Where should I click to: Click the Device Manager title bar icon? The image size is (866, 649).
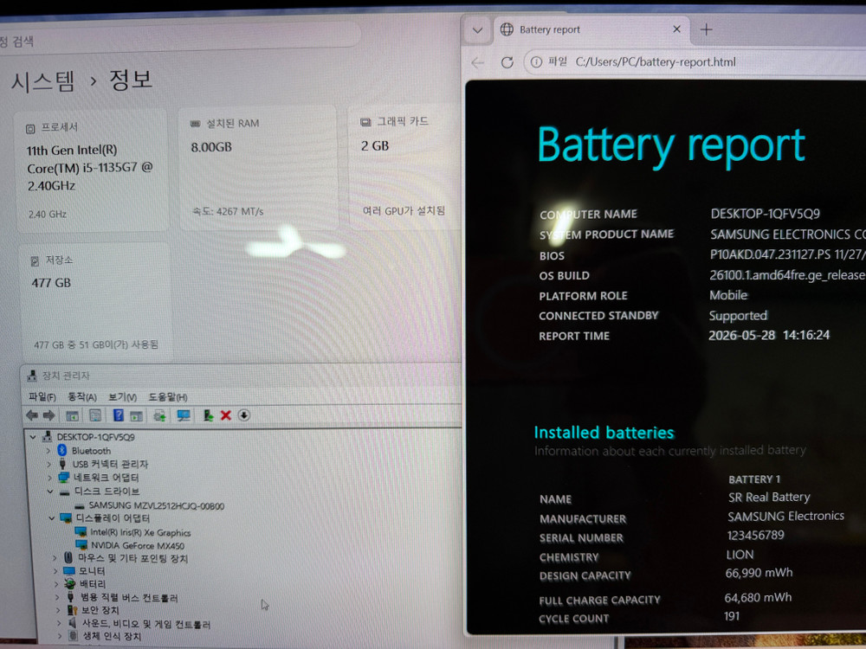[31, 376]
